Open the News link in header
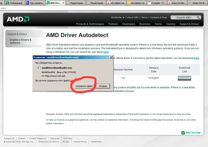208x147 pixels. point(144,18)
